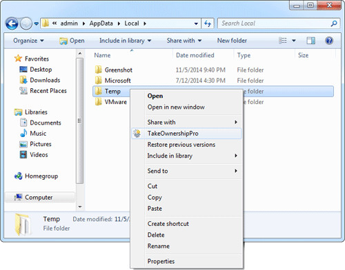
Task: Open the recent pages dropdown arrow
Action: click(x=37, y=23)
